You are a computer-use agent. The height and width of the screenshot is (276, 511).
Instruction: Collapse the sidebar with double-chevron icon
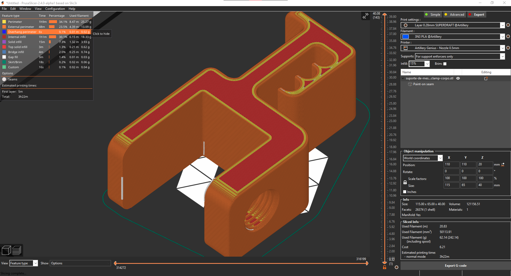coord(365,16)
